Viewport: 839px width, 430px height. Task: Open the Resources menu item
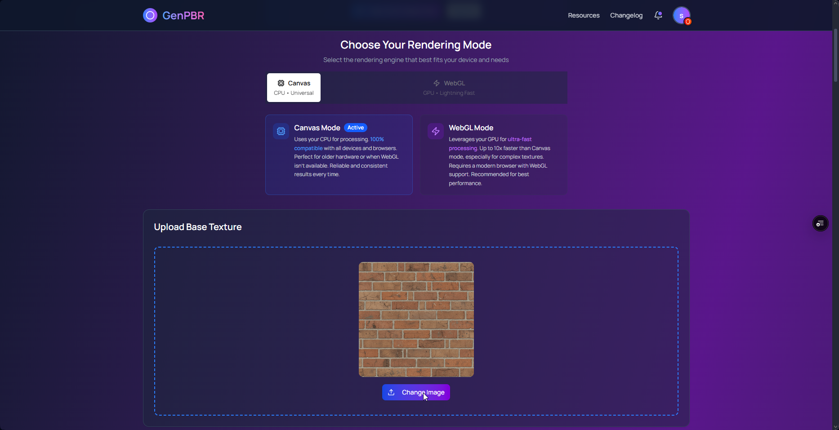tap(584, 15)
